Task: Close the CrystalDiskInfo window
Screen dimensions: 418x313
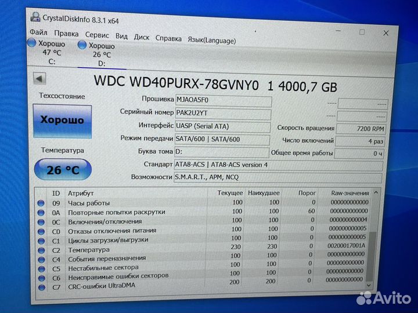Action: tap(386, 33)
